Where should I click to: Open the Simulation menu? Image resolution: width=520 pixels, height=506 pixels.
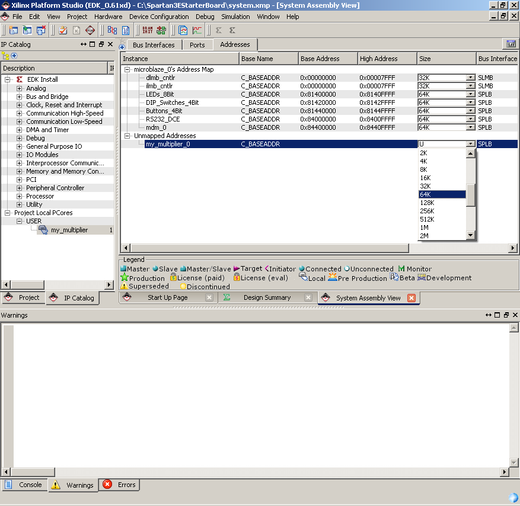point(235,17)
